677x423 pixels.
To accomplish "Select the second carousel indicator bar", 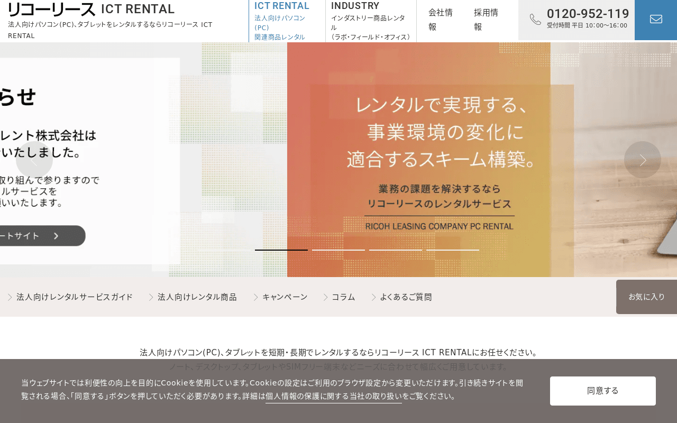I will pyautogui.click(x=338, y=250).
